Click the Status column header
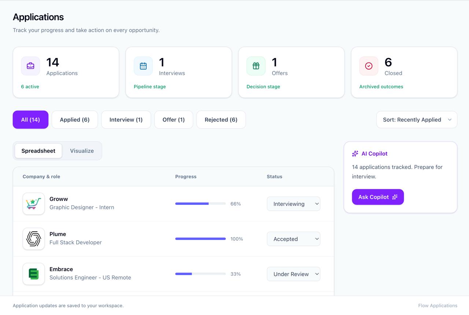 pyautogui.click(x=274, y=176)
